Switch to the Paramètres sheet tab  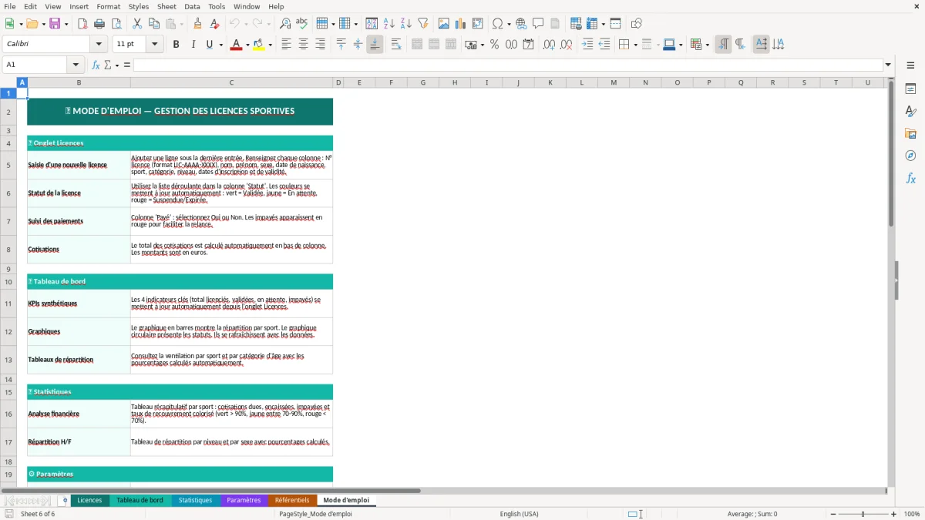(x=244, y=500)
